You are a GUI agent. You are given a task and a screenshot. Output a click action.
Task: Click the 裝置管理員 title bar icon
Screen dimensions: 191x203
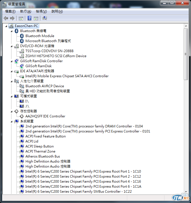pyautogui.click(x=4, y=4)
